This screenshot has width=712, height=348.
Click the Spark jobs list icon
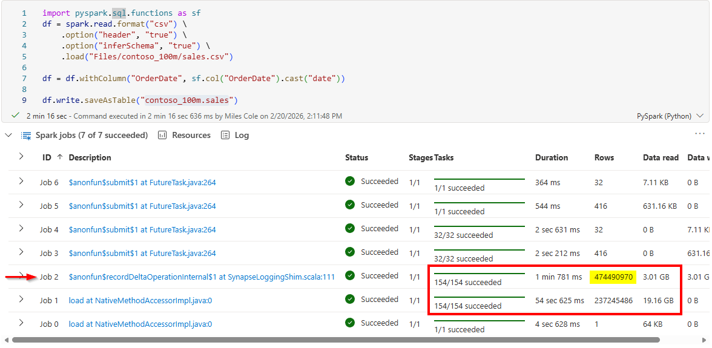(26, 136)
